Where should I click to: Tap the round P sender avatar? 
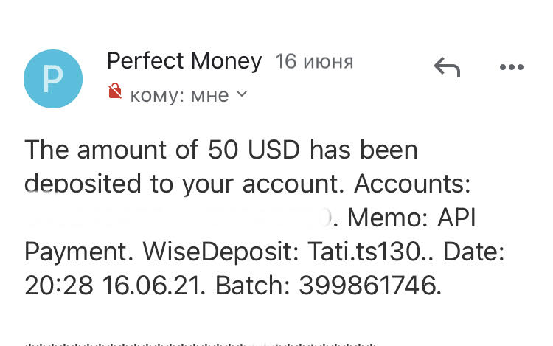click(x=53, y=79)
